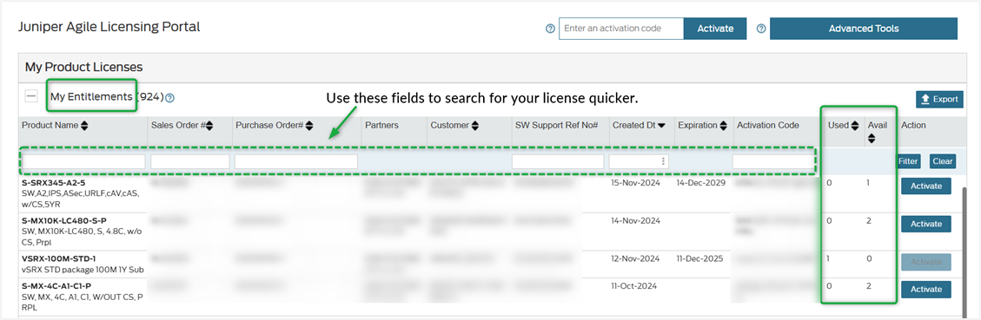Click the help icon next to My Entitlements
The image size is (981, 320).
[170, 98]
